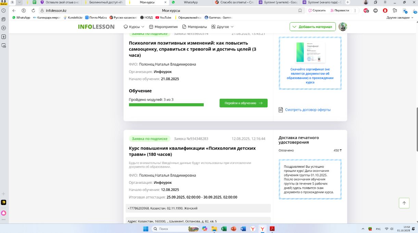Click the Добавить материал button
This screenshot has width=418, height=233.
(312, 27)
